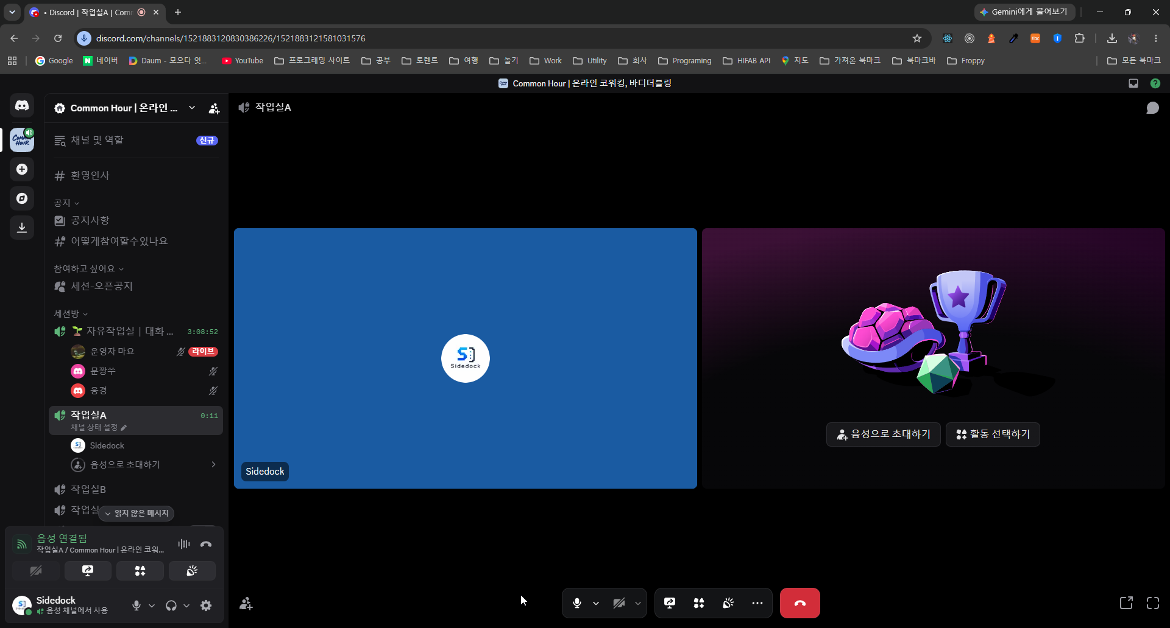Screen dimensions: 1170x628
Task: Click 음성으로 초대하기 button in activity panel
Action: [884, 434]
